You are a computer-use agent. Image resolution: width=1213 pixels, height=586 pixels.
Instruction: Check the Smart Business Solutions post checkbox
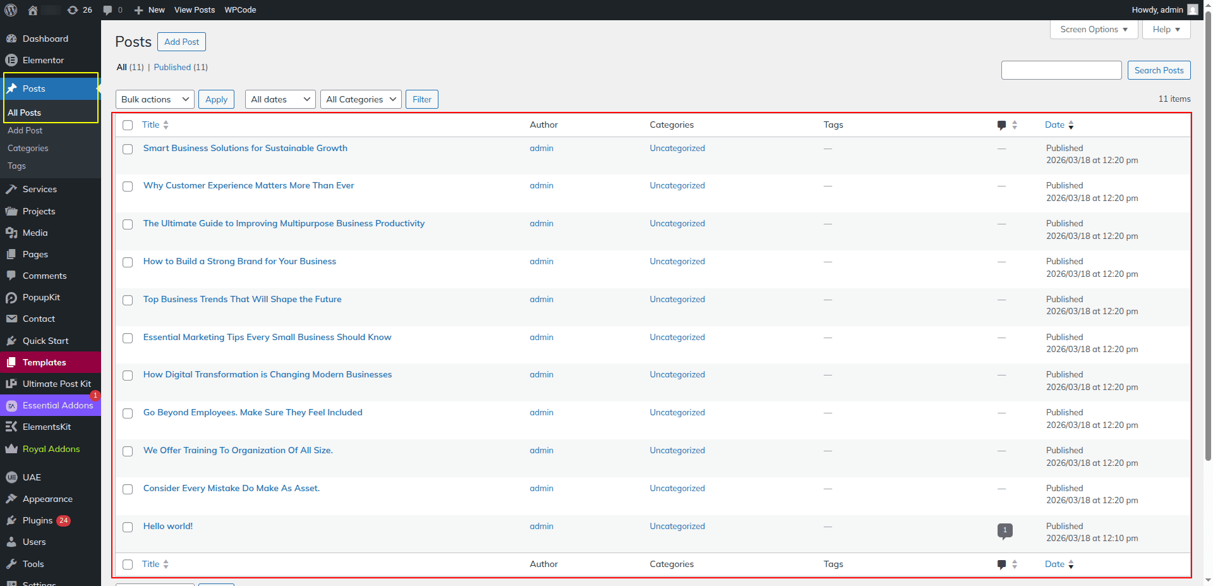coord(128,149)
